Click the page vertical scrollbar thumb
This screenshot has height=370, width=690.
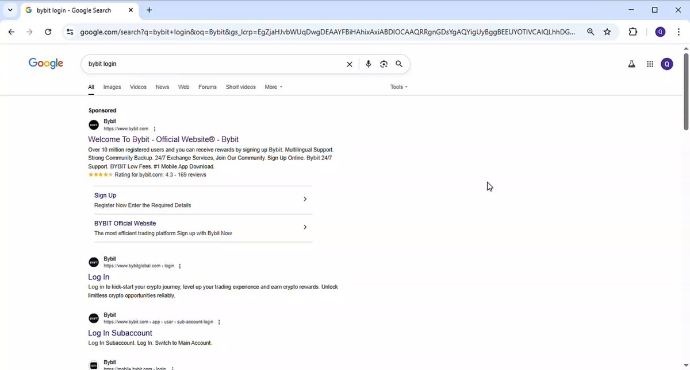point(686,92)
